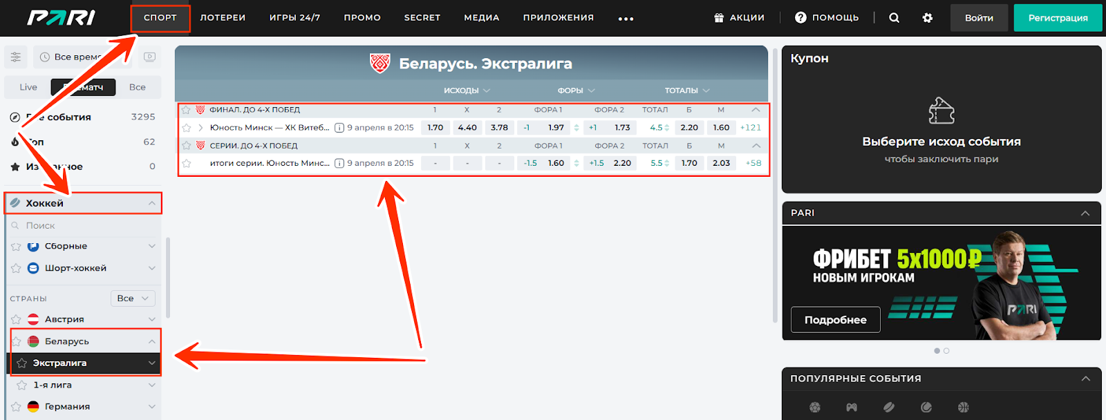Click the video broadcast filter icon
This screenshot has width=1106, height=420.
[x=149, y=57]
